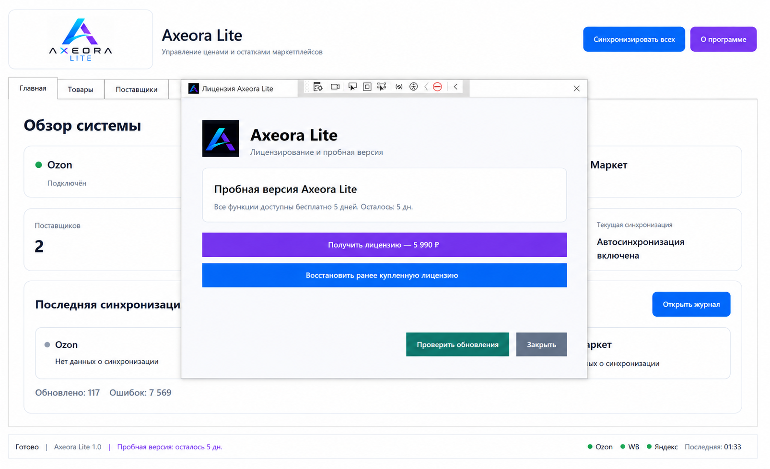This screenshot has height=469, width=770.
Task: Click the Обзор системы heading
Action: (x=82, y=126)
